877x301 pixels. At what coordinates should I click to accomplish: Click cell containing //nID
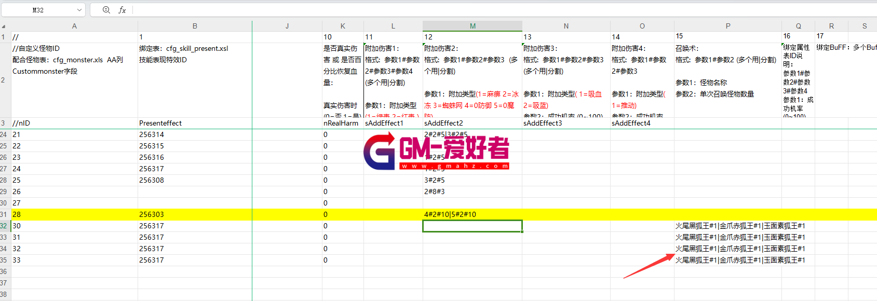[74, 123]
